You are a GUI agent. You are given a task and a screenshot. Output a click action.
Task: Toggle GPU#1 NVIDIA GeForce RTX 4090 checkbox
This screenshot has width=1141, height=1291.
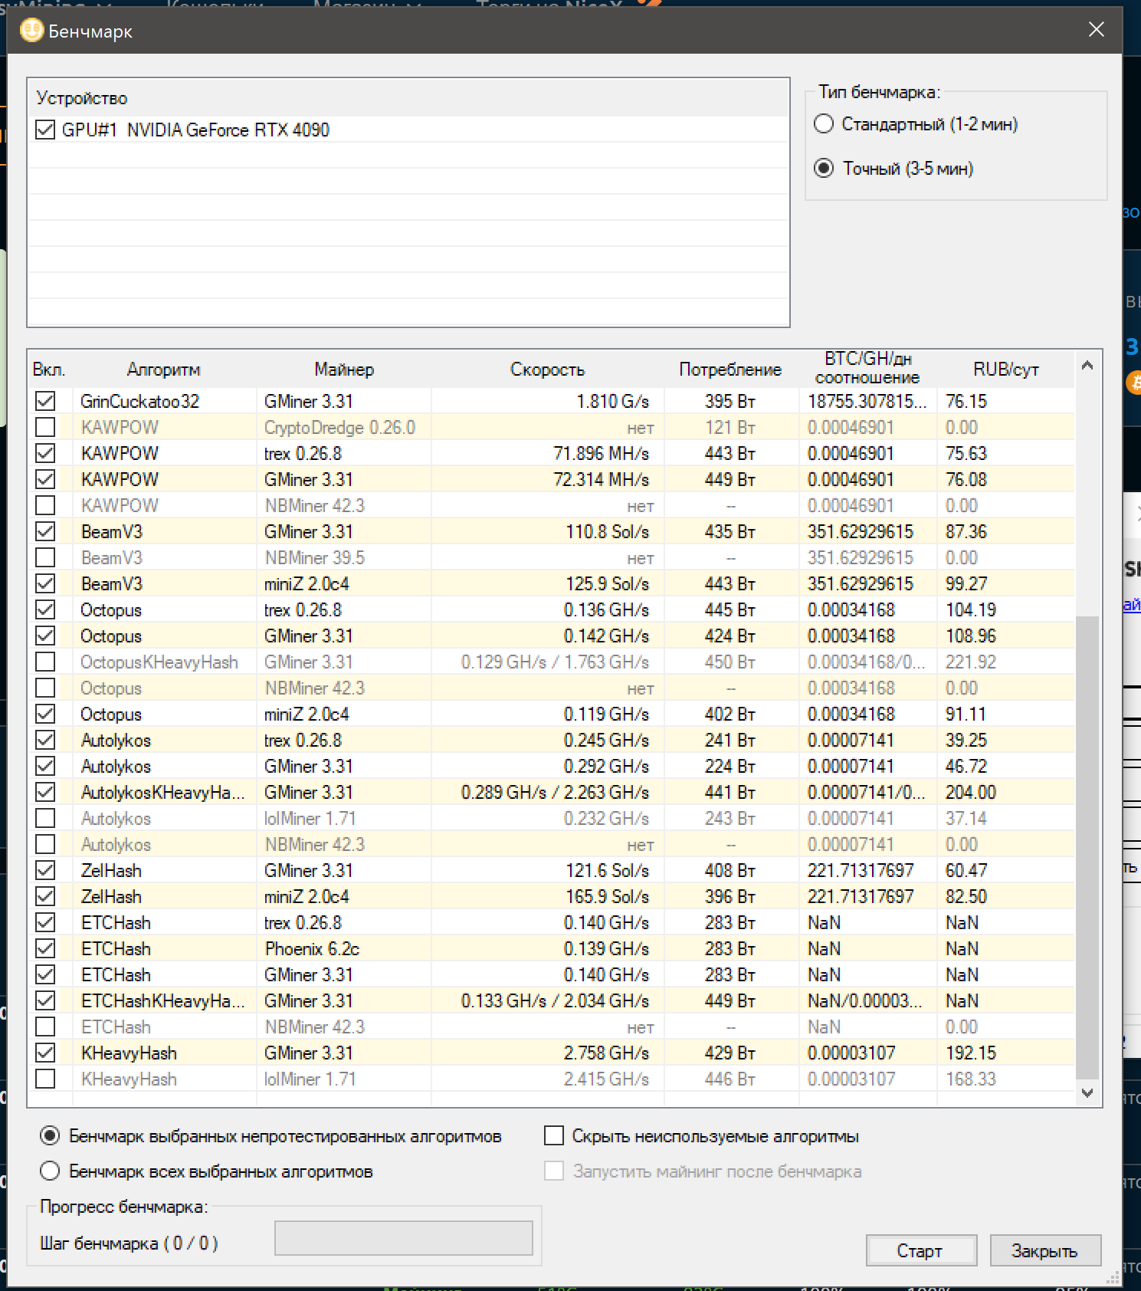point(45,130)
